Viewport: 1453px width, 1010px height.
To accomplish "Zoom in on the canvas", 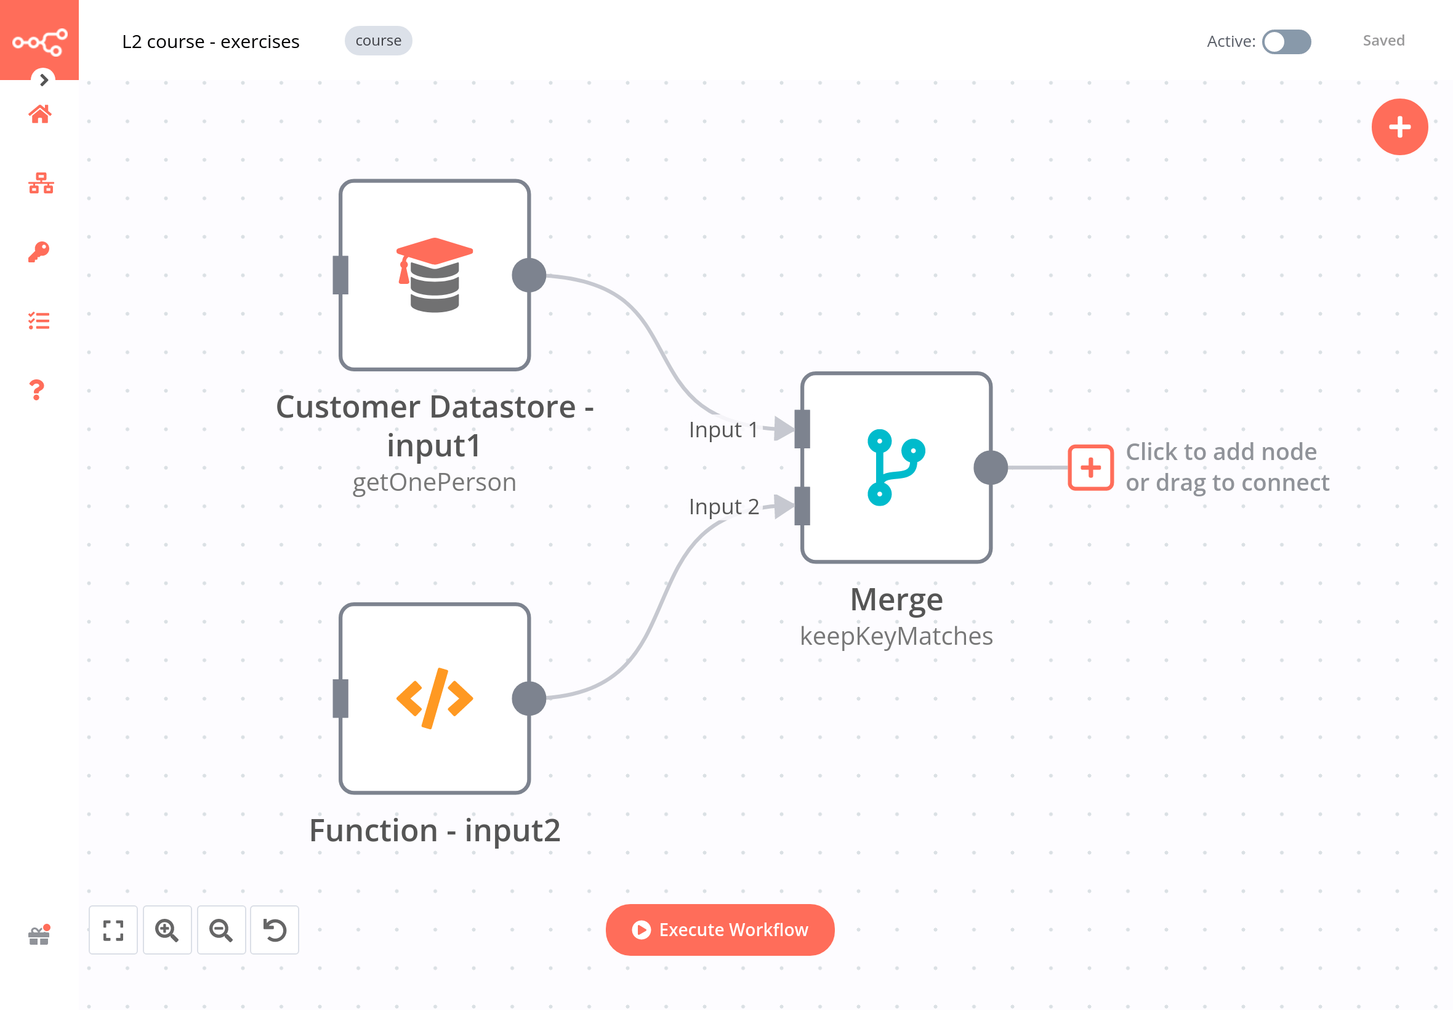I will (167, 931).
